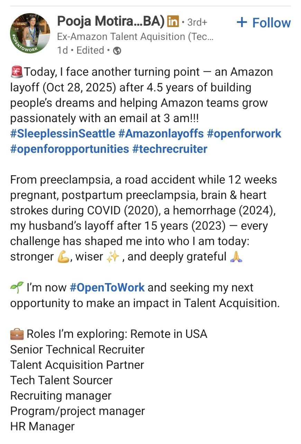Click the globe visibility icon
Image resolution: width=301 pixels, height=444 pixels.
(117, 51)
